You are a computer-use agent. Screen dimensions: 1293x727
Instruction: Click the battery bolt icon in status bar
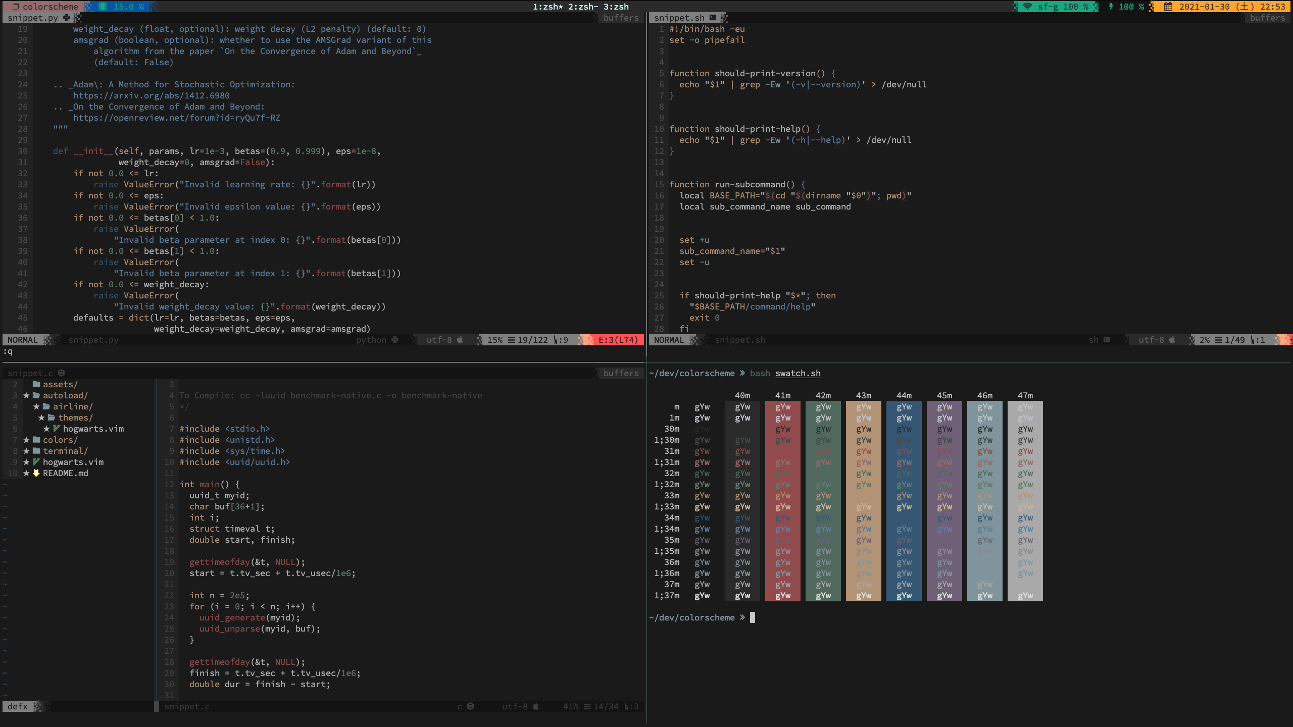[x=1111, y=7]
